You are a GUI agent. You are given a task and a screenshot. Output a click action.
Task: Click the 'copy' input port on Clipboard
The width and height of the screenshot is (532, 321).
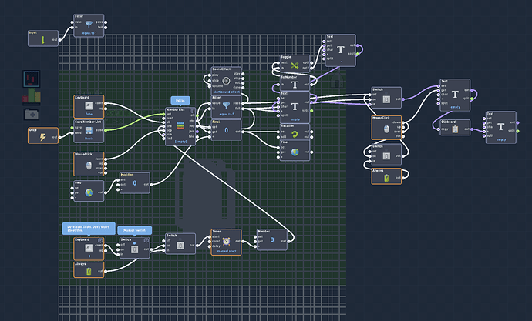[439, 129]
